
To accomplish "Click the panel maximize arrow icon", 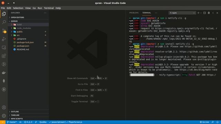I will tap(213, 13).
